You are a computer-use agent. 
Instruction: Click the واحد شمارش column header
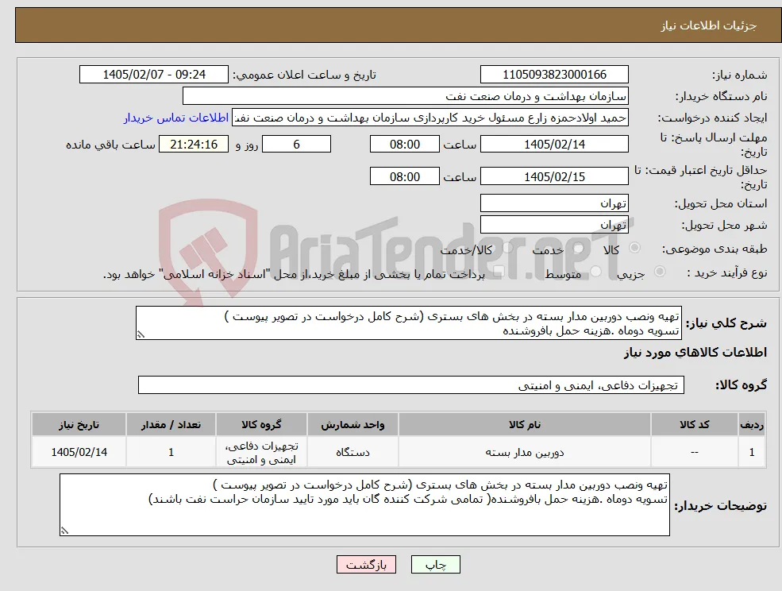pyautogui.click(x=352, y=425)
